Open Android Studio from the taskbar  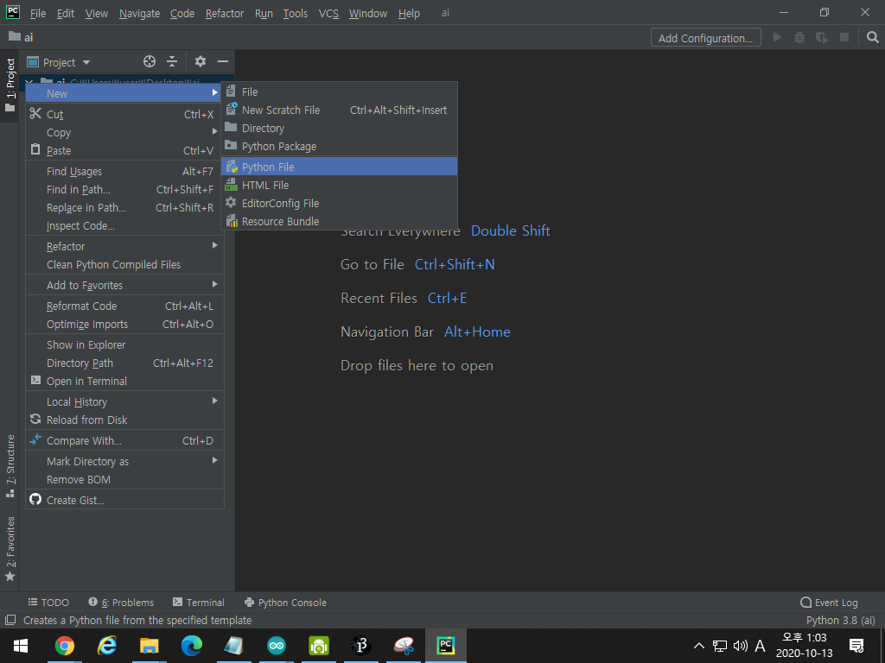click(319, 646)
